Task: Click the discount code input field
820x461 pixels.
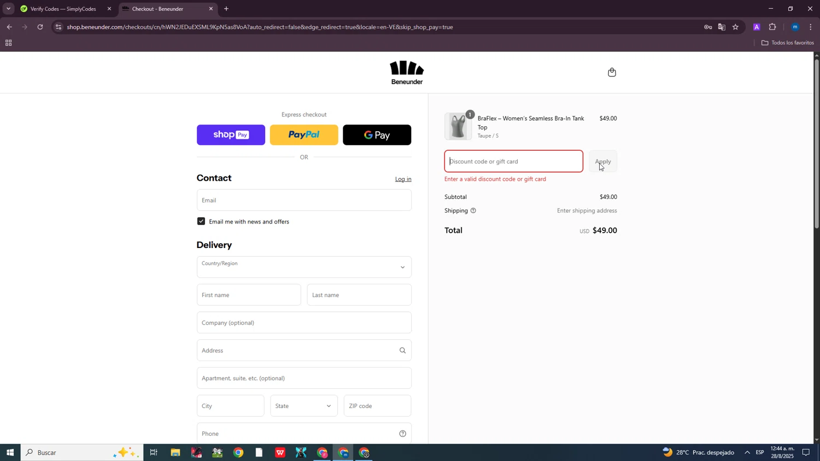Action: 514,161
